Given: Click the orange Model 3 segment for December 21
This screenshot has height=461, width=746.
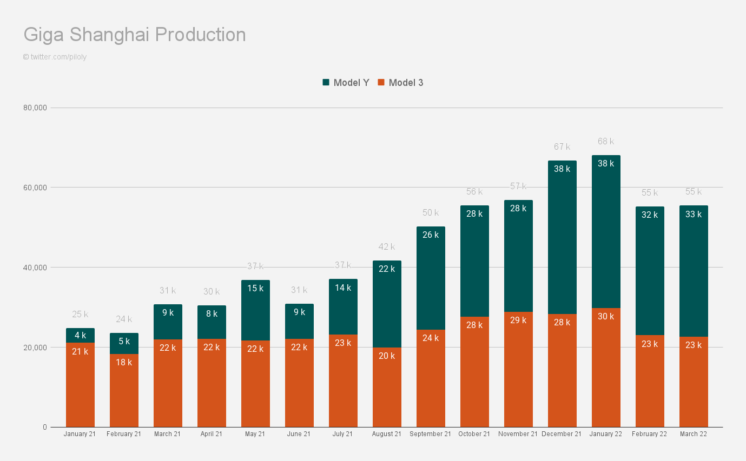Looking at the screenshot, I should [x=562, y=371].
